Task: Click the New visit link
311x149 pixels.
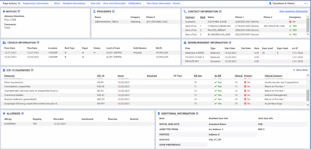Action: (96, 4)
